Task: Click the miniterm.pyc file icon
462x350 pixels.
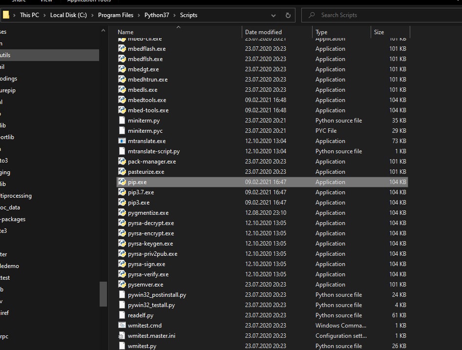Action: pyautogui.click(x=122, y=130)
